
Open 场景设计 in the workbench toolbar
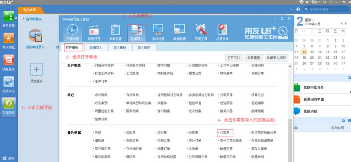[222, 32]
